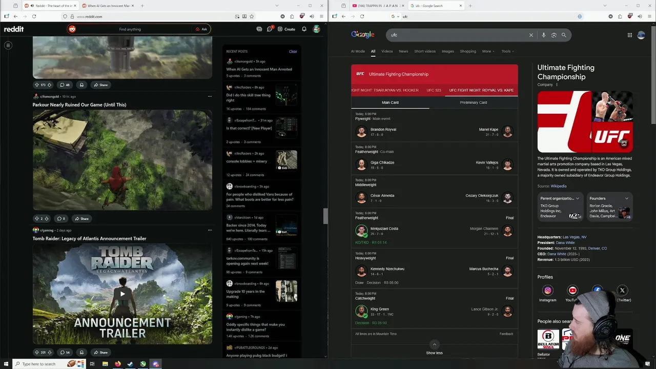
Task: Open new tab in Reddit browser window
Action: (142, 6)
